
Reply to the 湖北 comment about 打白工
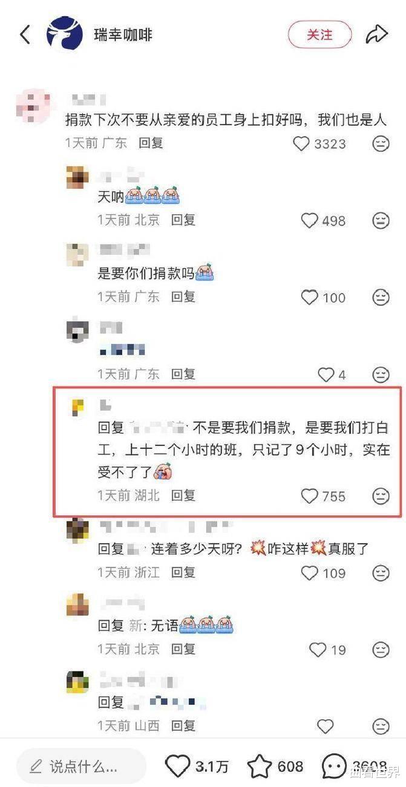click(183, 495)
